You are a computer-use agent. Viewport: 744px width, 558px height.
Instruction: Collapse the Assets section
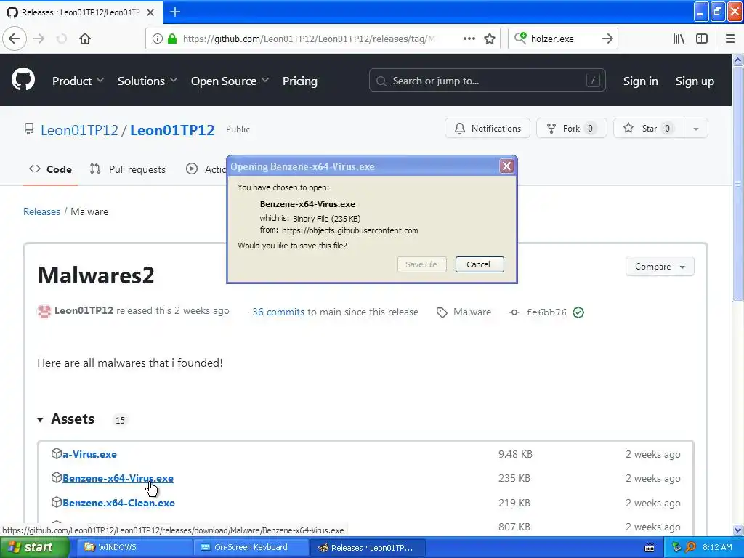[66, 419]
